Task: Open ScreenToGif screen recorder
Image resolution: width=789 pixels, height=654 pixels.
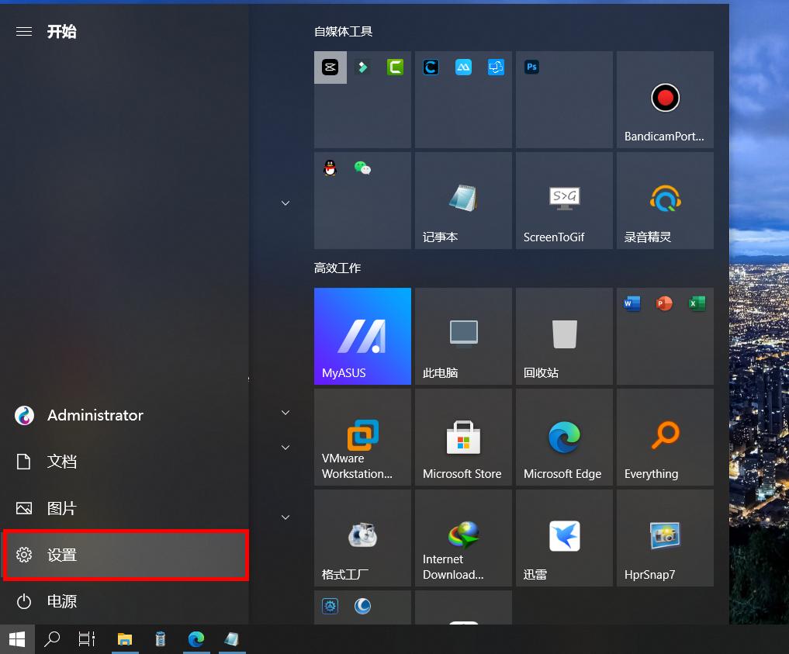Action: tap(563, 200)
